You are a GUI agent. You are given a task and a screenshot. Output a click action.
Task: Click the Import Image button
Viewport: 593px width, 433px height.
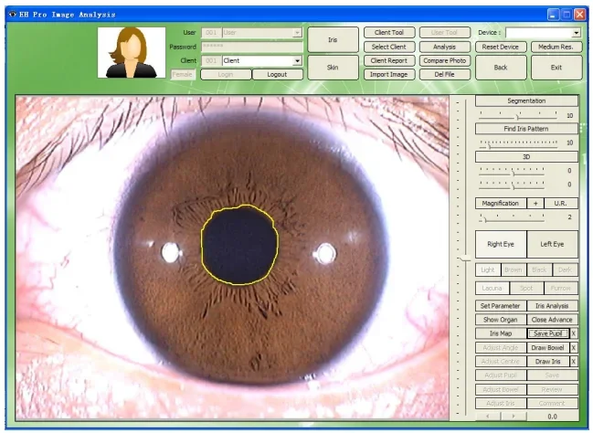(x=389, y=74)
